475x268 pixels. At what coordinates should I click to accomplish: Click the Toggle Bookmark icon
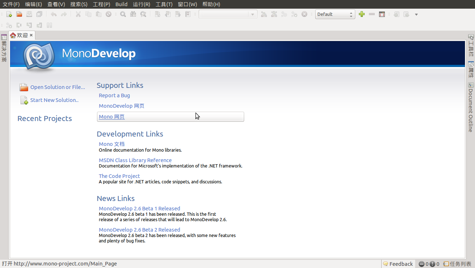[x=158, y=14]
